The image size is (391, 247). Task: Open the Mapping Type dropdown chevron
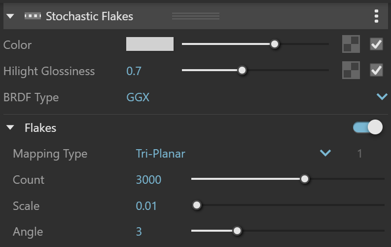(325, 153)
